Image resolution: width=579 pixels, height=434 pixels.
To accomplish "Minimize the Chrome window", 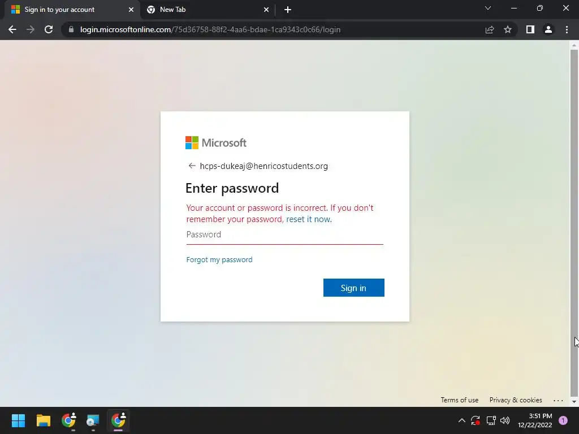I will point(513,8).
